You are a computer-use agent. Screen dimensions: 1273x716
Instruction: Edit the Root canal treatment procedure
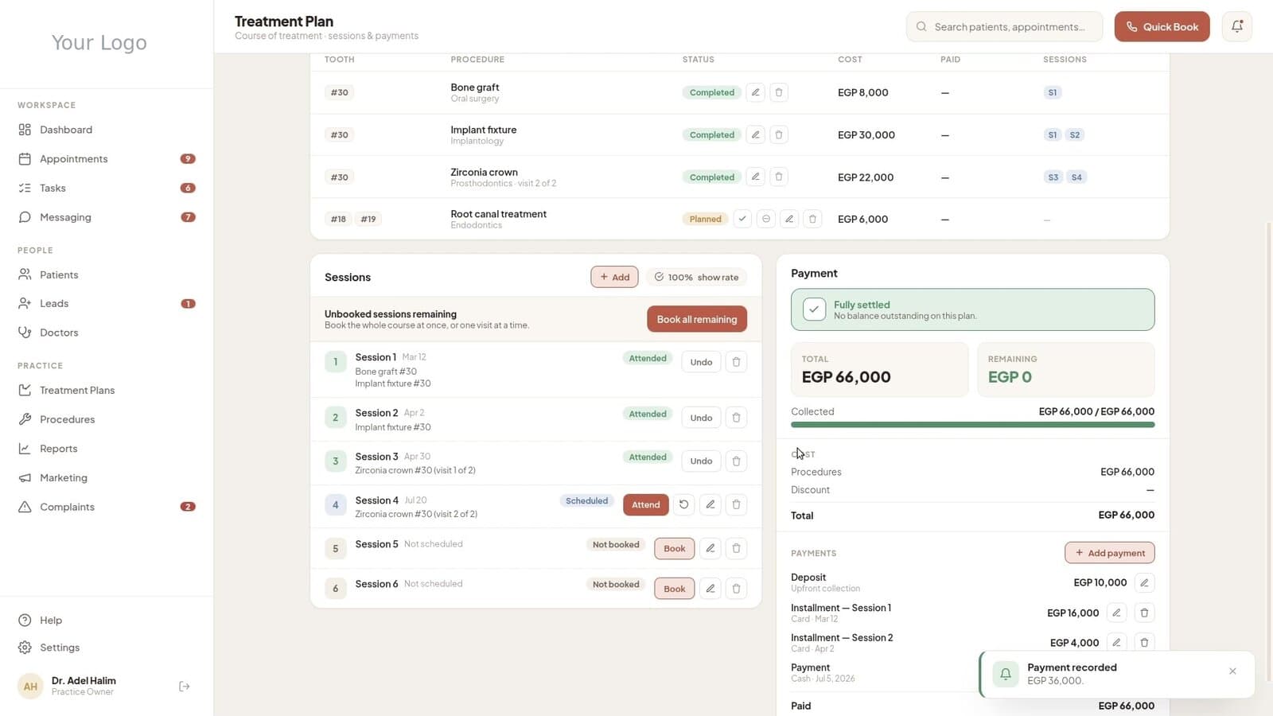point(789,219)
